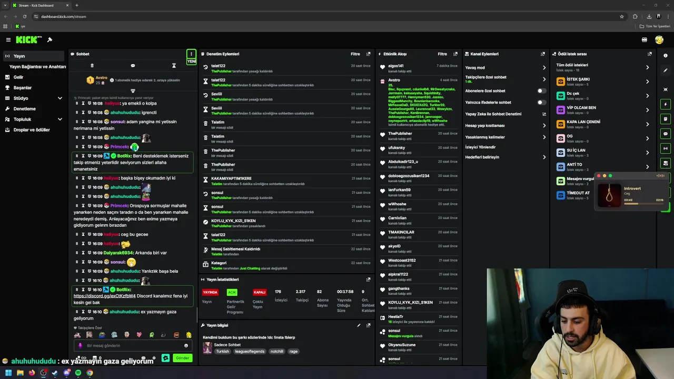Expand İSTEK ŞARKI reward requests
The image size is (674, 379).
pos(647,82)
